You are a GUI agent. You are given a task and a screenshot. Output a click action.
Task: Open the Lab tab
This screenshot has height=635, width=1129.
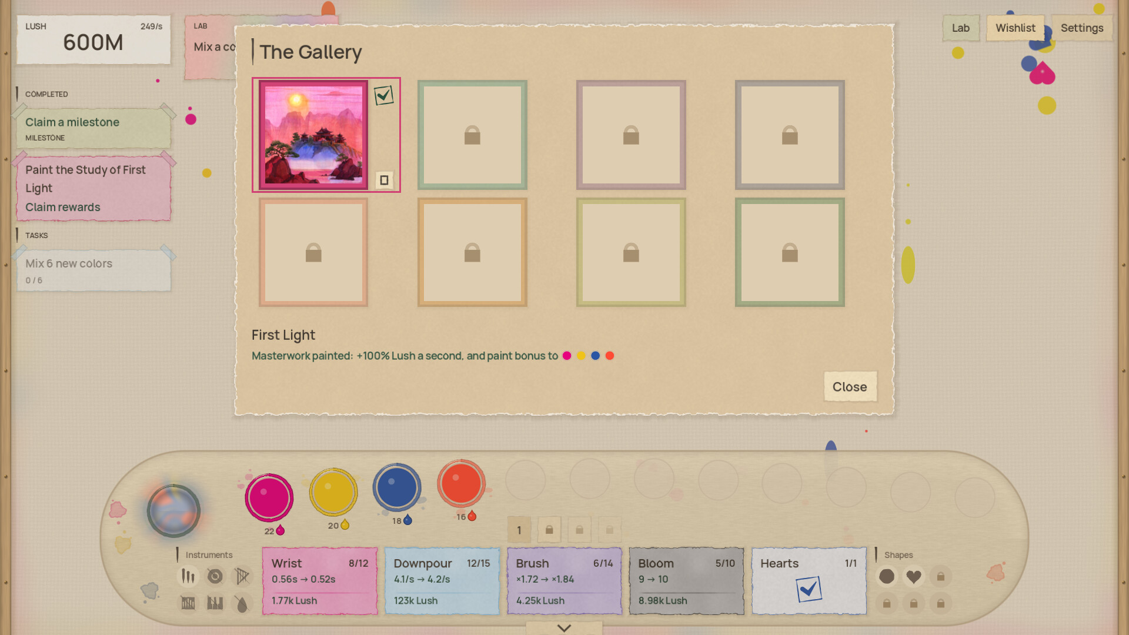(961, 28)
